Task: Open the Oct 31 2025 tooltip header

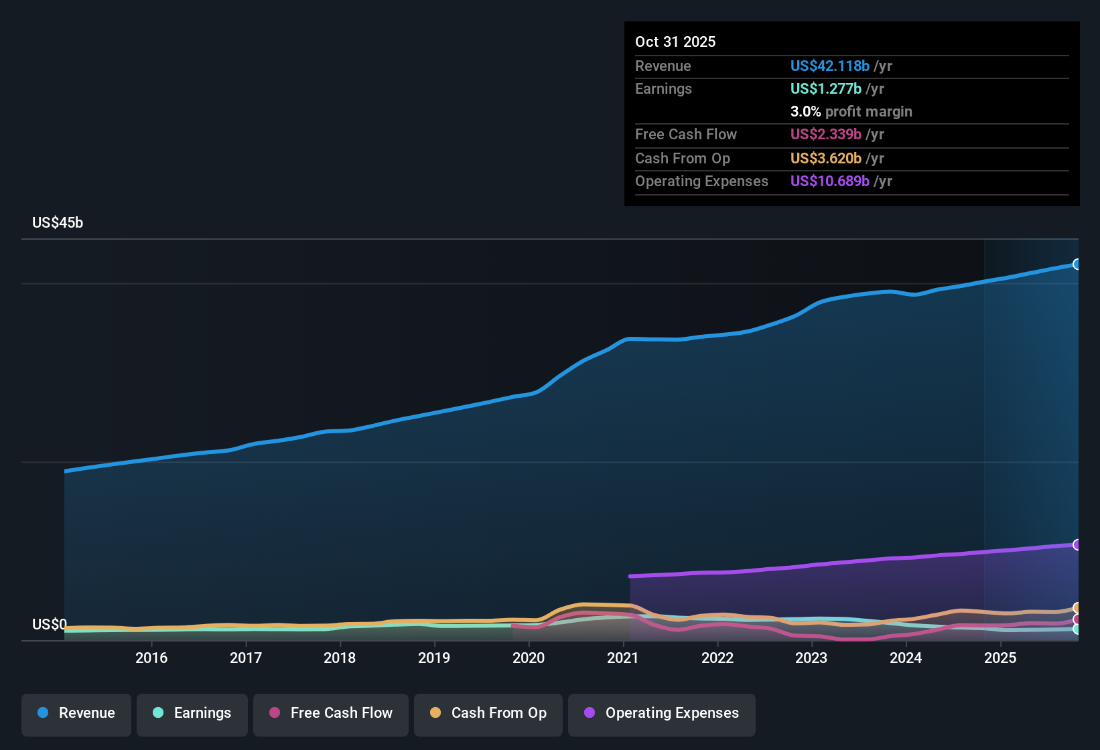Action: 675,42
